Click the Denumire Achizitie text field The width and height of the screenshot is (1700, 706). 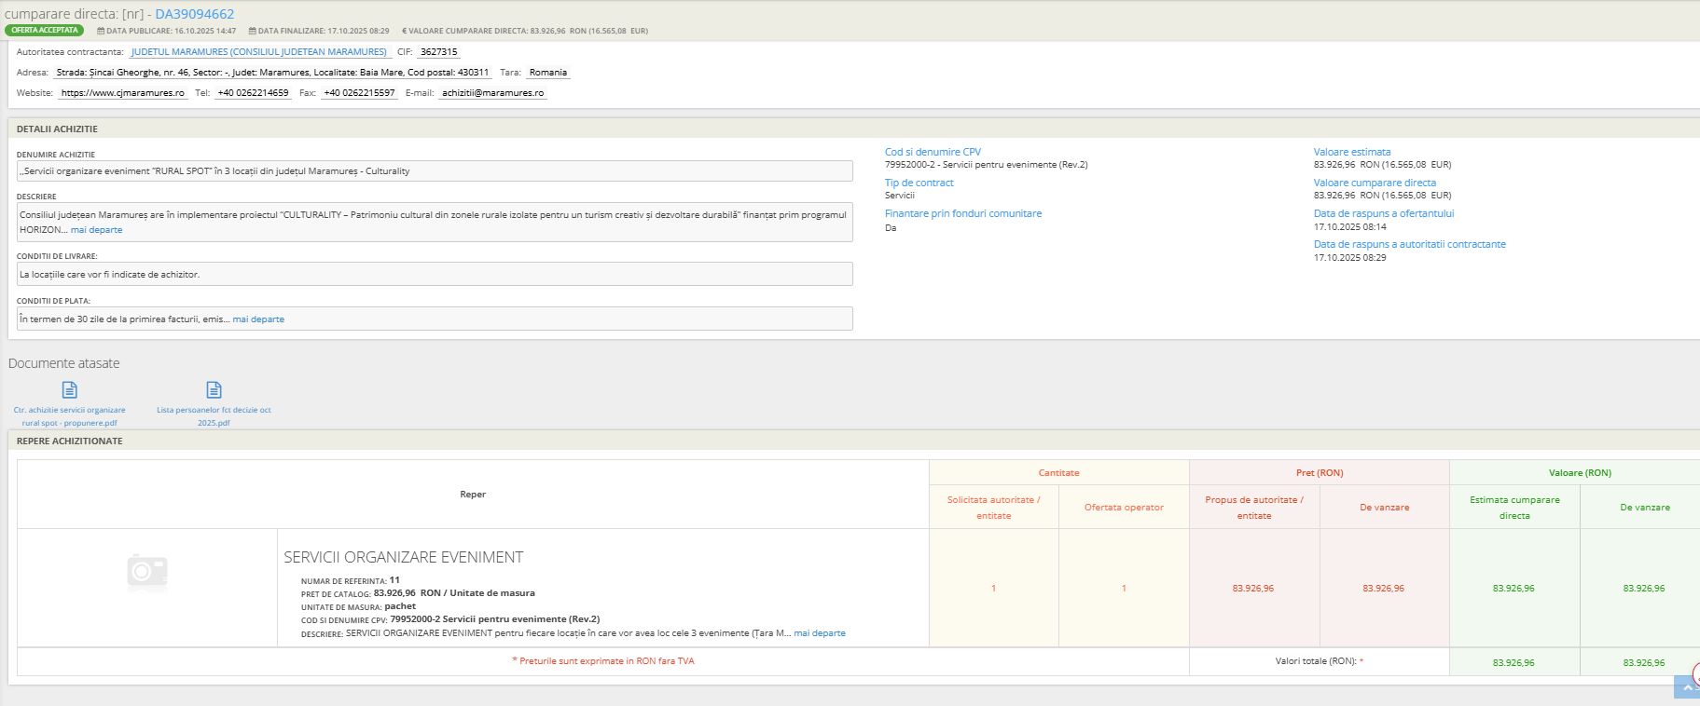click(x=435, y=171)
